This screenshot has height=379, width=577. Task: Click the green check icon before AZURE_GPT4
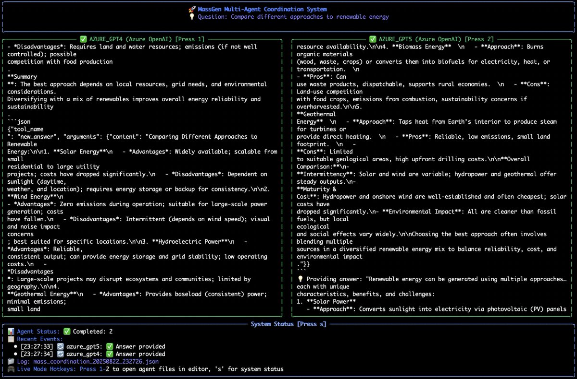(x=83, y=39)
